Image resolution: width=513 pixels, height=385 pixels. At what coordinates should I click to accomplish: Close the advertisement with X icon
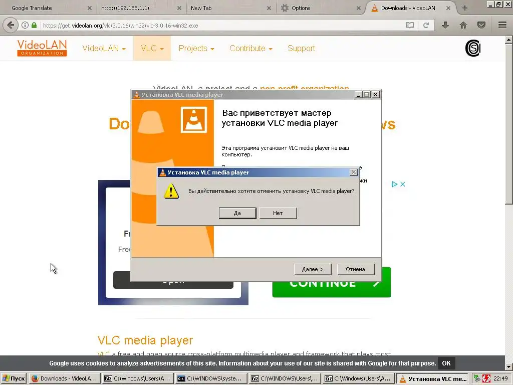click(x=403, y=184)
